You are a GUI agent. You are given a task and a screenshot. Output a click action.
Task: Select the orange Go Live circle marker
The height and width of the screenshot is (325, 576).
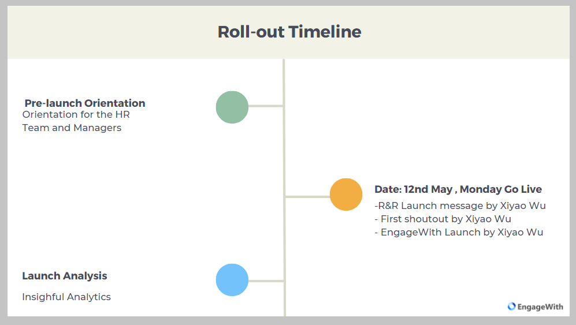[346, 195]
